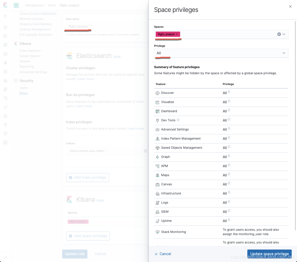Click the Update role button

tap(75, 254)
